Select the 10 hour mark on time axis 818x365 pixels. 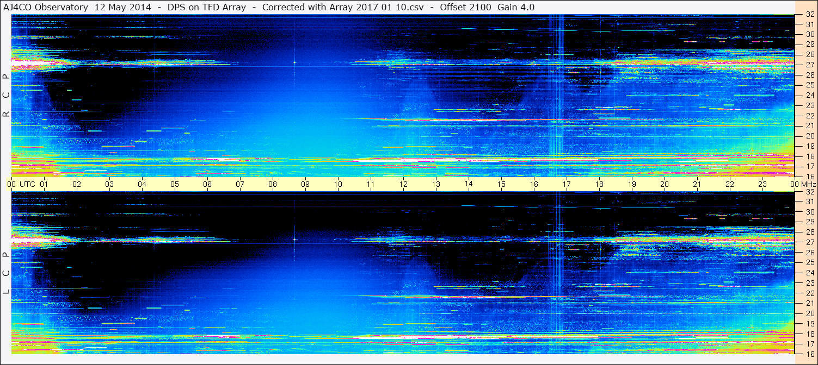[338, 184]
